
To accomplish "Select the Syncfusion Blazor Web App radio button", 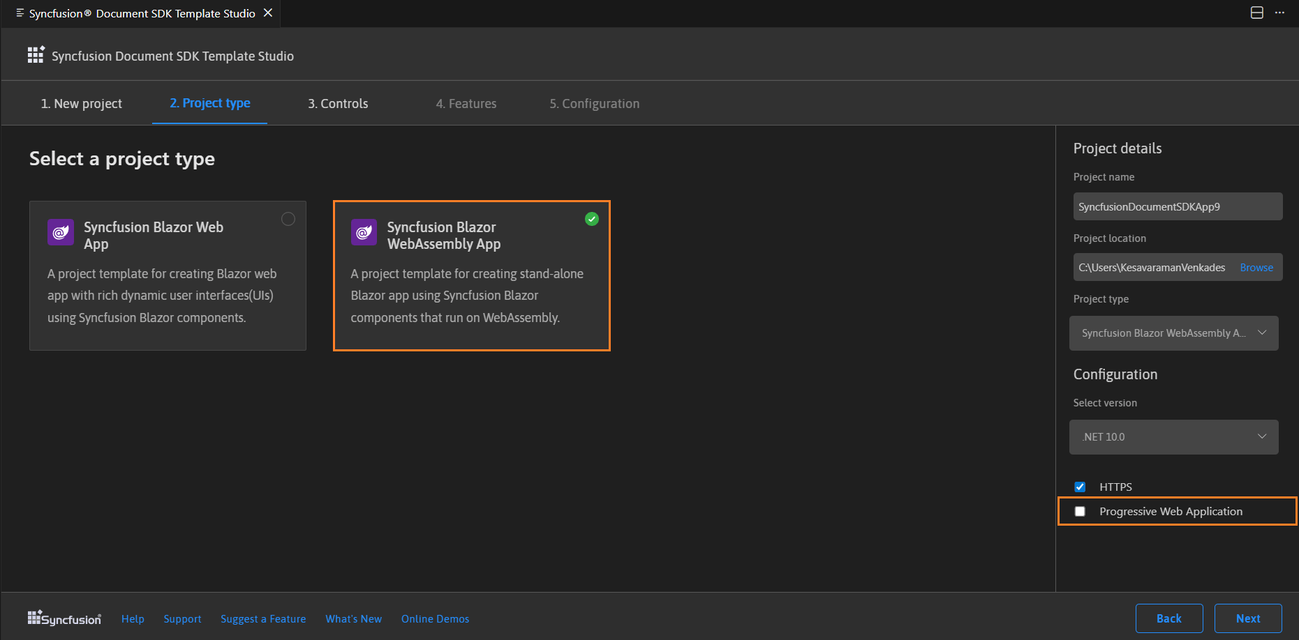I will click(288, 219).
